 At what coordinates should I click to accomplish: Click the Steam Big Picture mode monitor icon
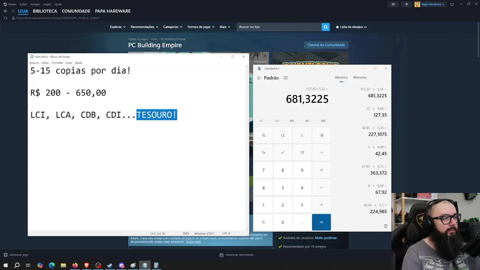pos(452,4)
